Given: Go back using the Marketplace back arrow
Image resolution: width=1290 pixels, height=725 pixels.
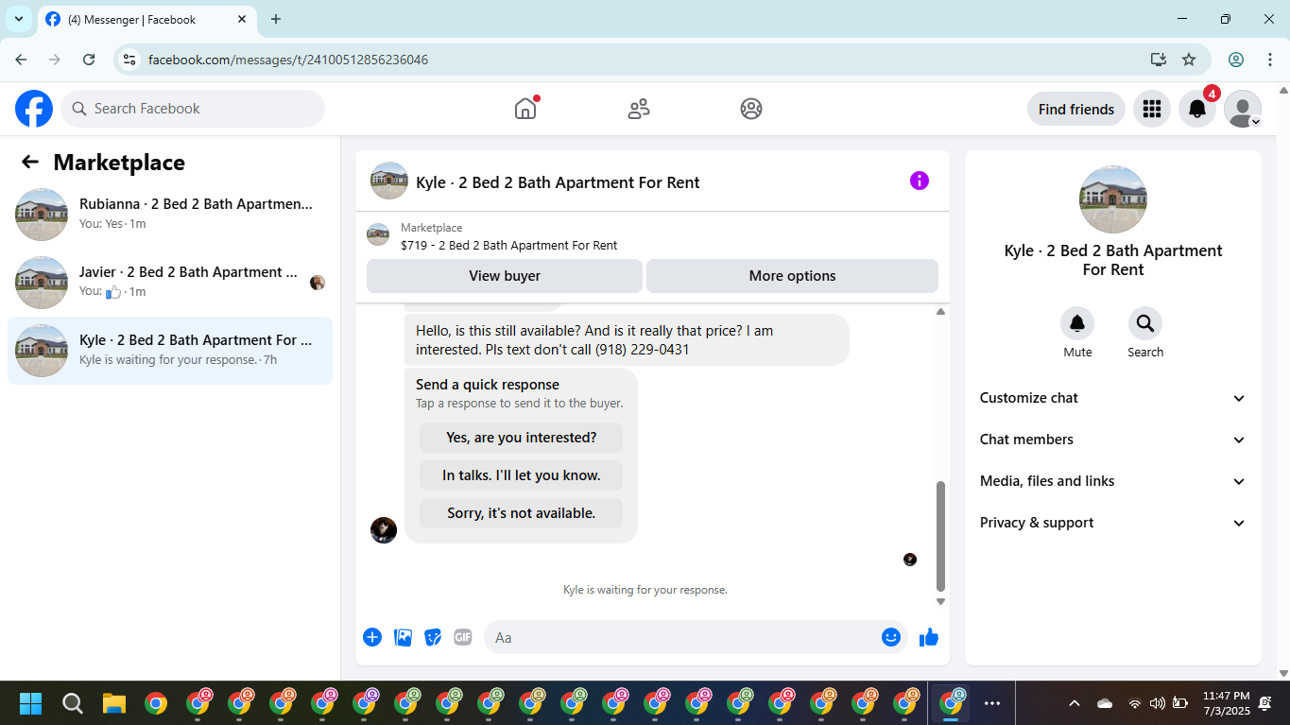Looking at the screenshot, I should pyautogui.click(x=30, y=162).
